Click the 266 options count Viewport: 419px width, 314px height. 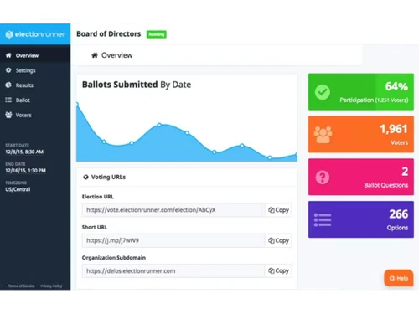click(x=399, y=214)
